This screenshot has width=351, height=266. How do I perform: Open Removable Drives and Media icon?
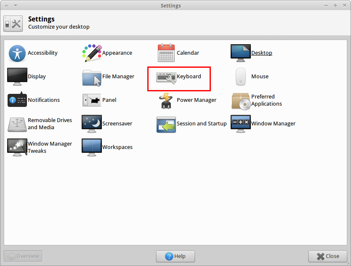(x=17, y=125)
